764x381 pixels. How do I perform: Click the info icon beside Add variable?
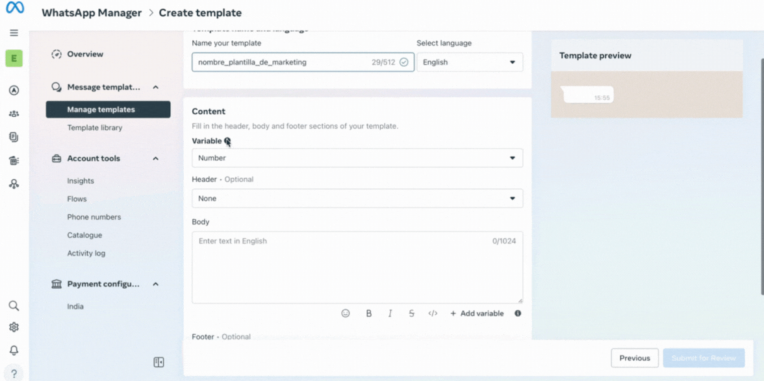518,313
